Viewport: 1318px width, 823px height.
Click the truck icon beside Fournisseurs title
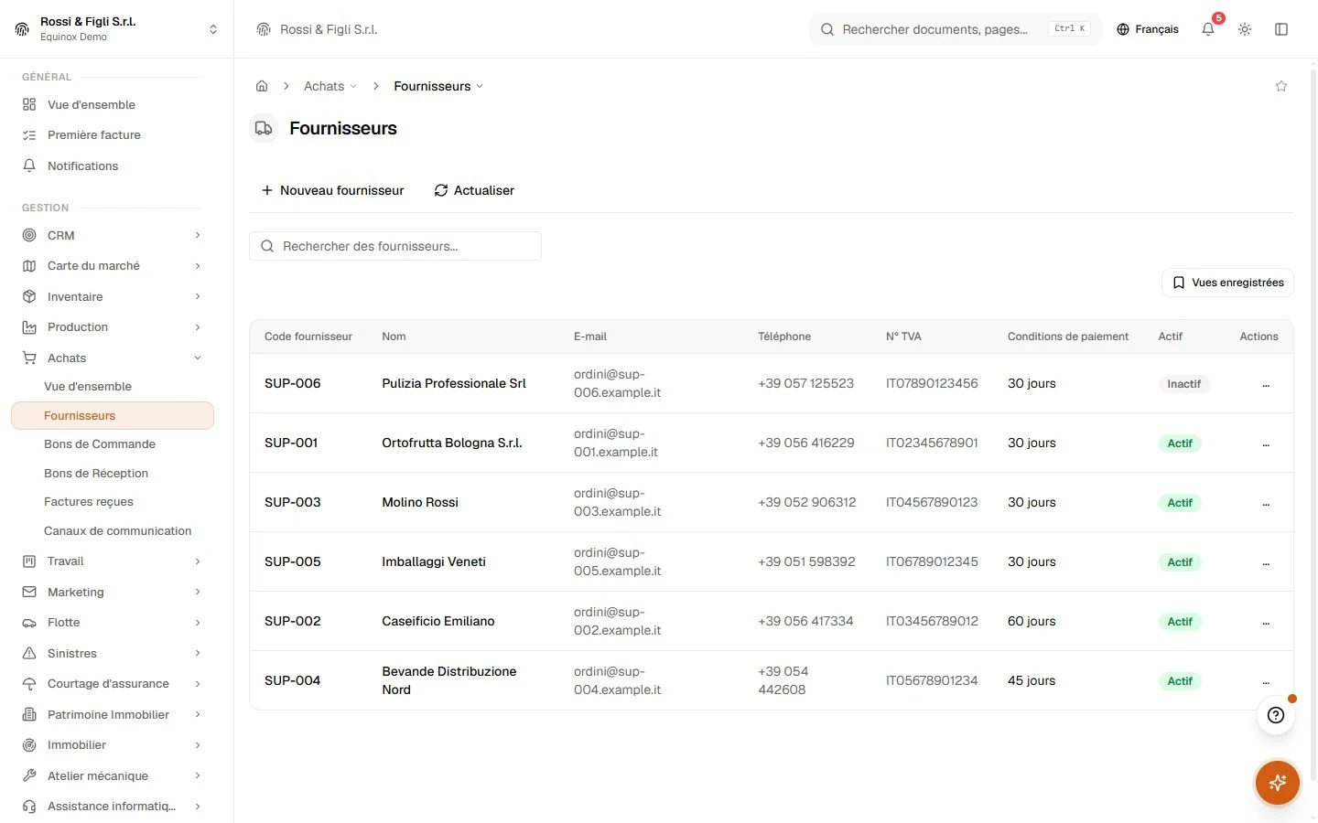coord(264,128)
